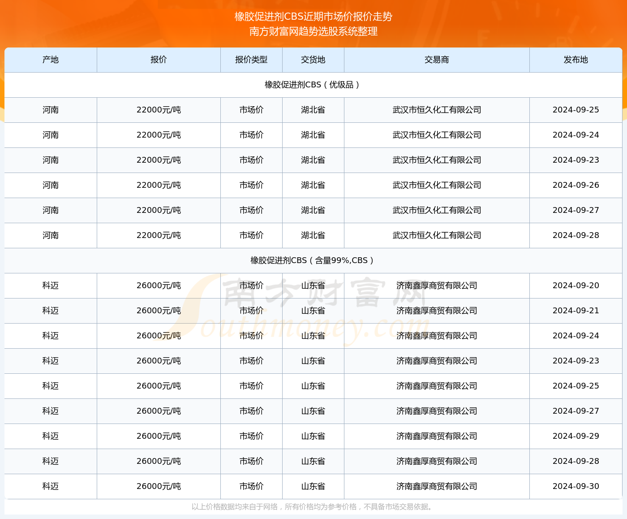Screen dimensions: 627x519
Task: Click date cell 2024-09-26
Action: pyautogui.click(x=576, y=185)
